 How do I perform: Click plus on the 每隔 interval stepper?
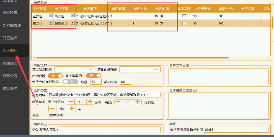[x=138, y=102]
